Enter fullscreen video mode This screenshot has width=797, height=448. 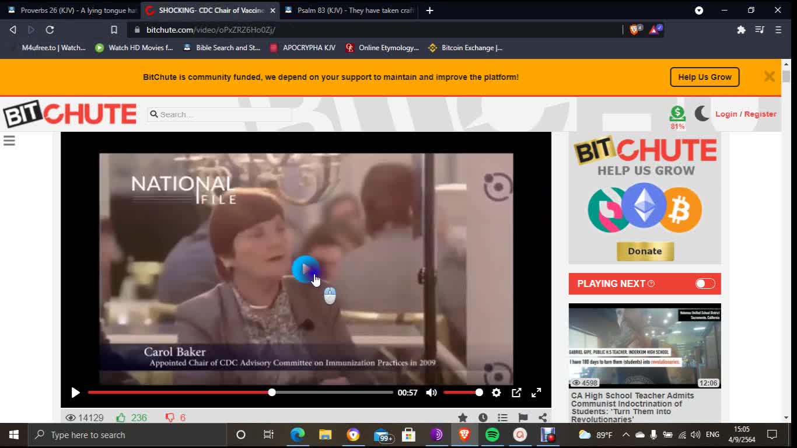(x=536, y=393)
